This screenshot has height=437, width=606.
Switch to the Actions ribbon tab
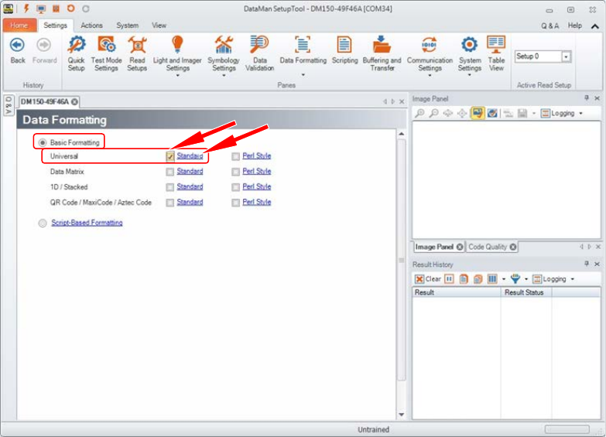pyautogui.click(x=91, y=26)
